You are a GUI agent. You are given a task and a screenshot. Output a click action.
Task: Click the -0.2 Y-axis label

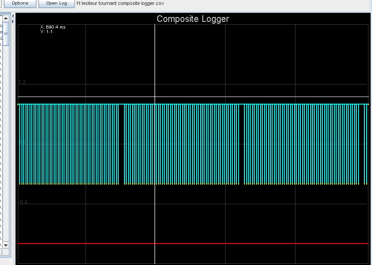pyautogui.click(x=23, y=202)
